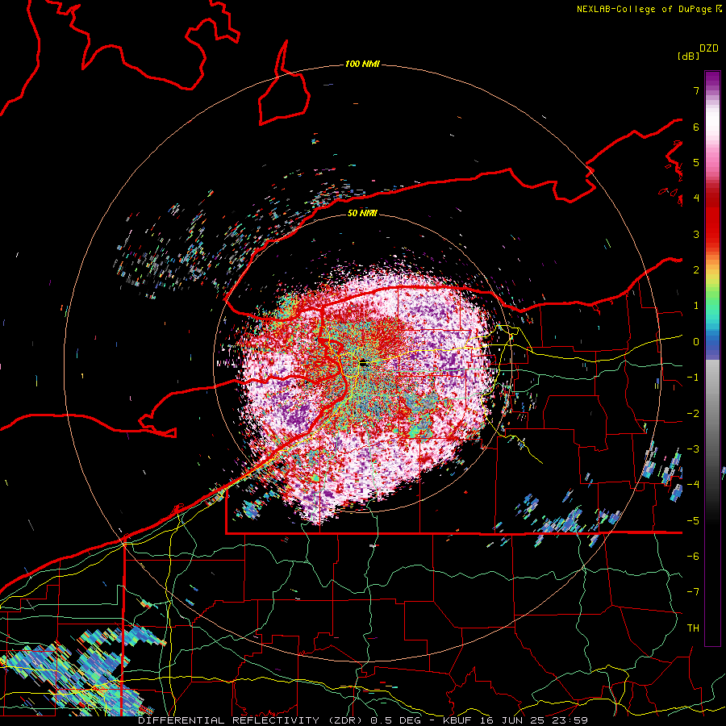Viewport: 726px width, 726px height.
Task: Click the 50 NMI range ring label
Action: [362, 213]
